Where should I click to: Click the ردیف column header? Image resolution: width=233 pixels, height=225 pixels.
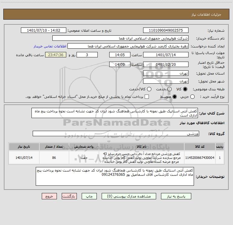[220, 146]
